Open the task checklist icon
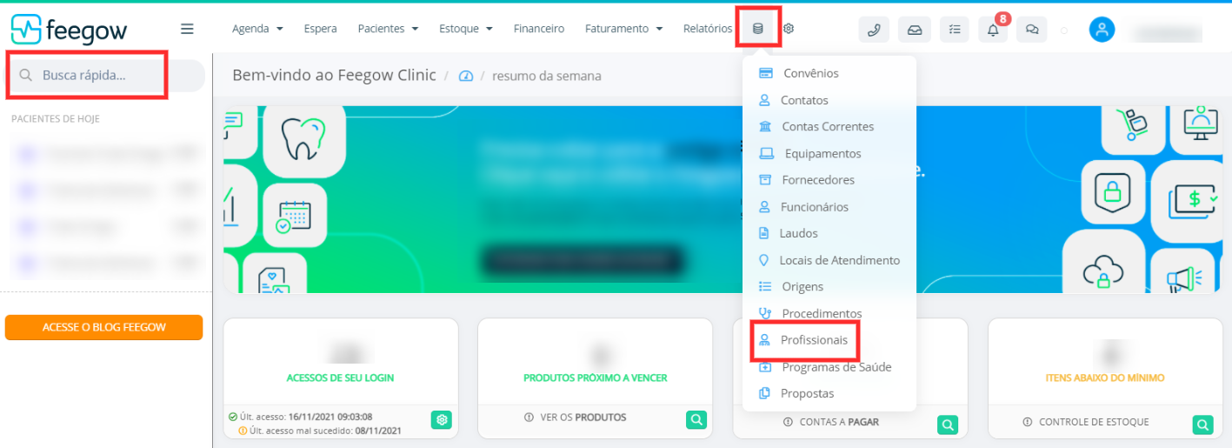The height and width of the screenshot is (448, 1232). coord(955,30)
